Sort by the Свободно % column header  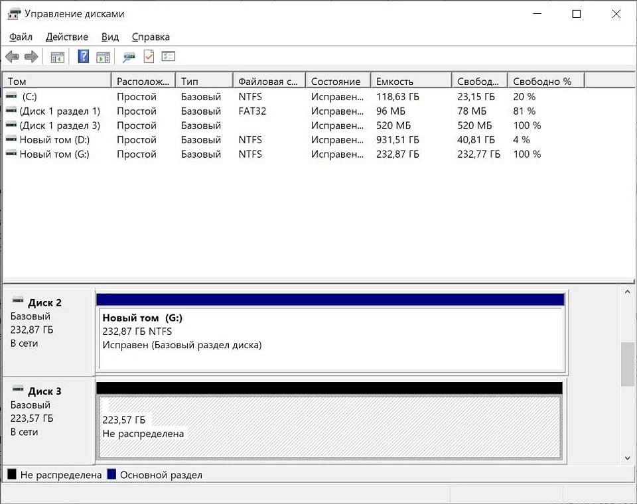[546, 81]
